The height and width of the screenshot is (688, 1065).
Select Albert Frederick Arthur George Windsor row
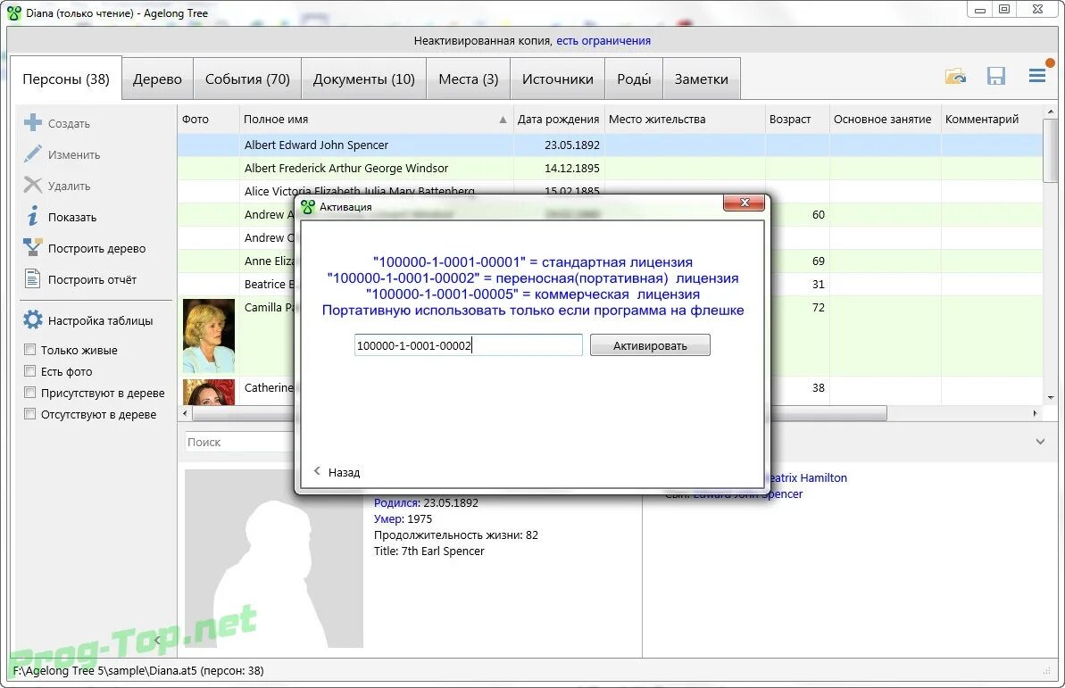610,168
